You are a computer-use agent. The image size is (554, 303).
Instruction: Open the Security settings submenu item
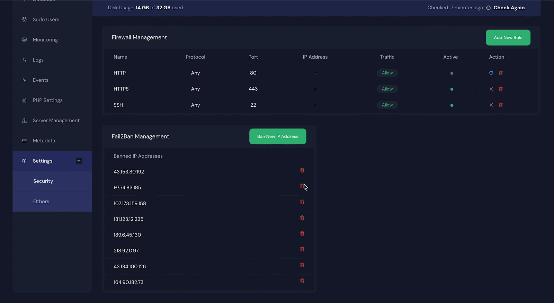pos(43,181)
